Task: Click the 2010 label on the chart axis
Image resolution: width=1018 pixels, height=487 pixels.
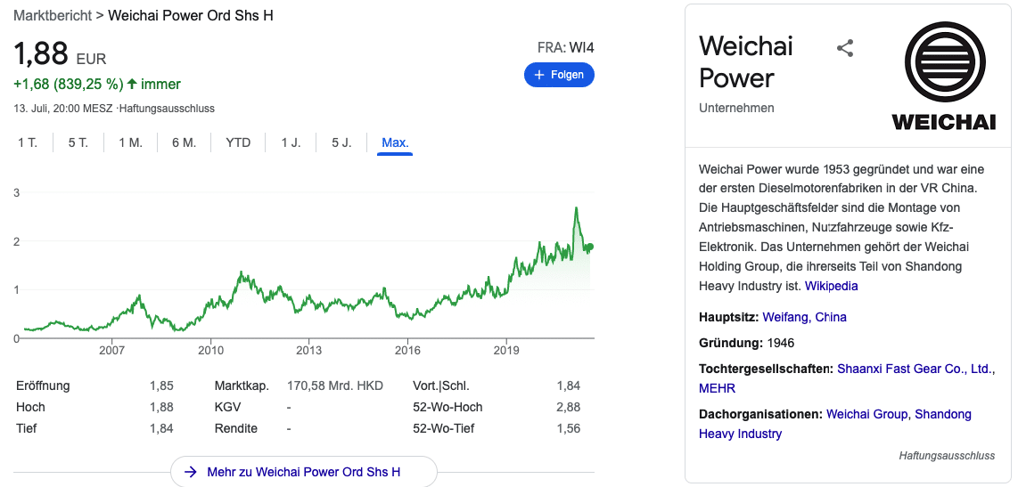Action: coord(210,351)
